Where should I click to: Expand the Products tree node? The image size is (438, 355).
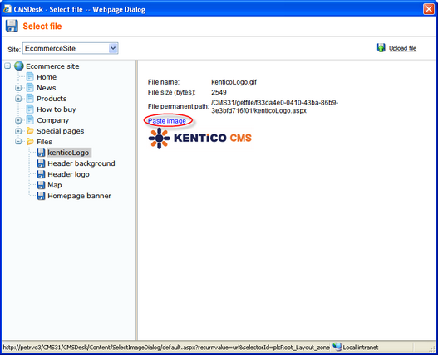coord(18,99)
